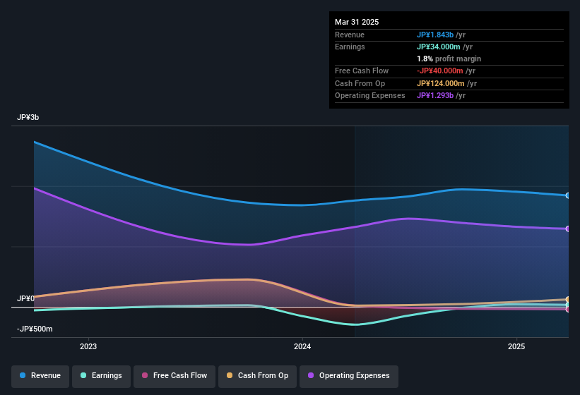Click the Earnings label in tooltip

click(x=350, y=47)
